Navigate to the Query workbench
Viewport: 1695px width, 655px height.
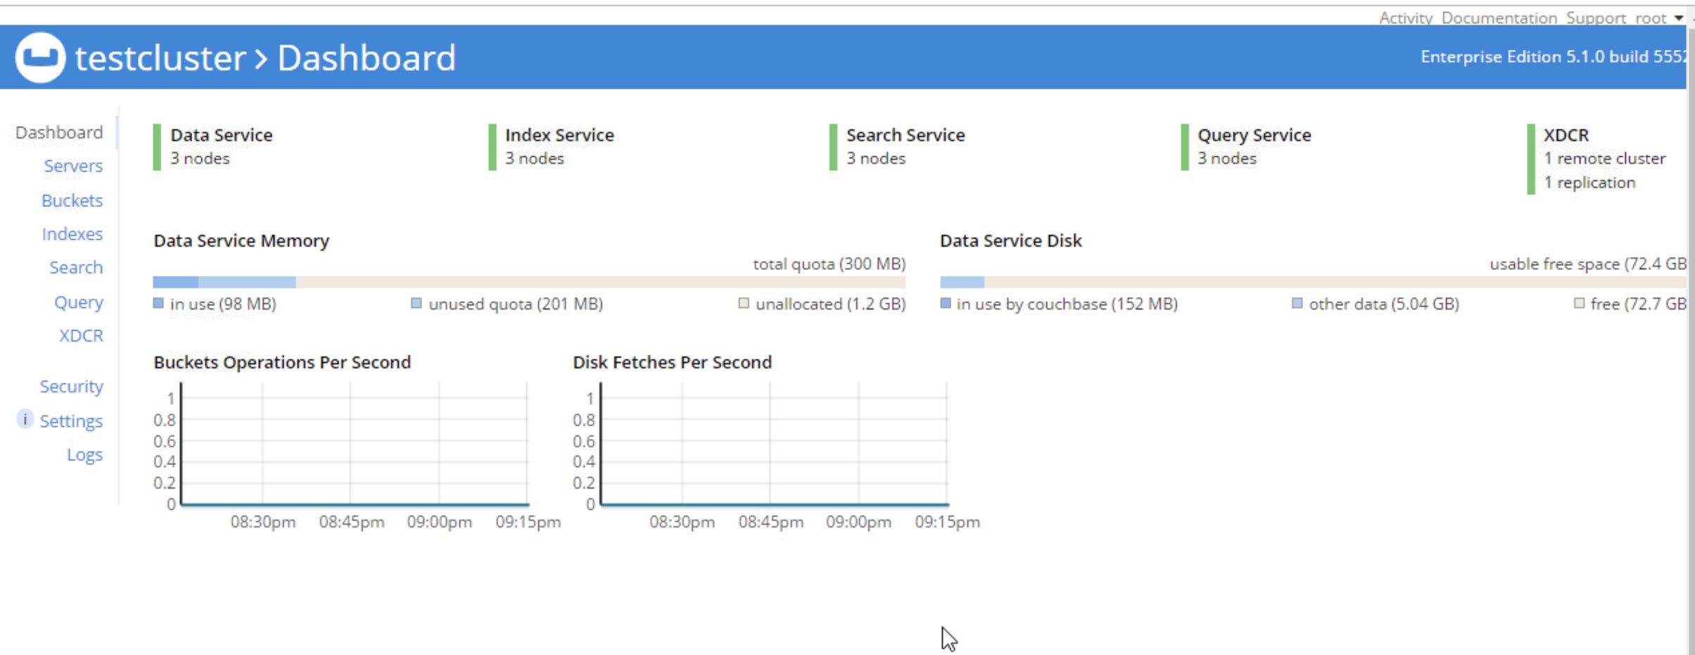78,303
